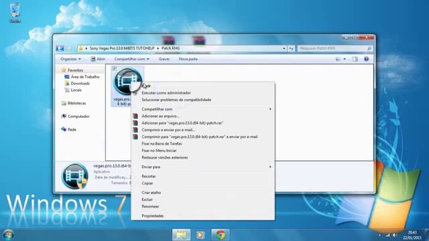Open the Explorer help question-mark icon
Viewport: 429px width, 241px height.
coord(367,59)
